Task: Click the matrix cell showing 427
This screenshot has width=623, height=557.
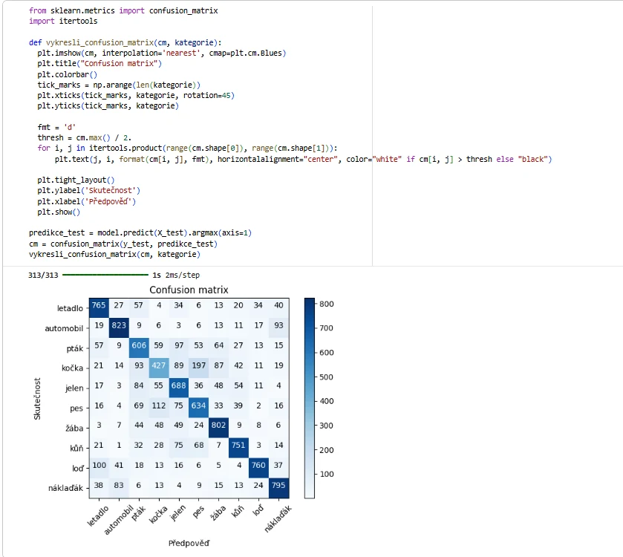Action: coord(159,368)
